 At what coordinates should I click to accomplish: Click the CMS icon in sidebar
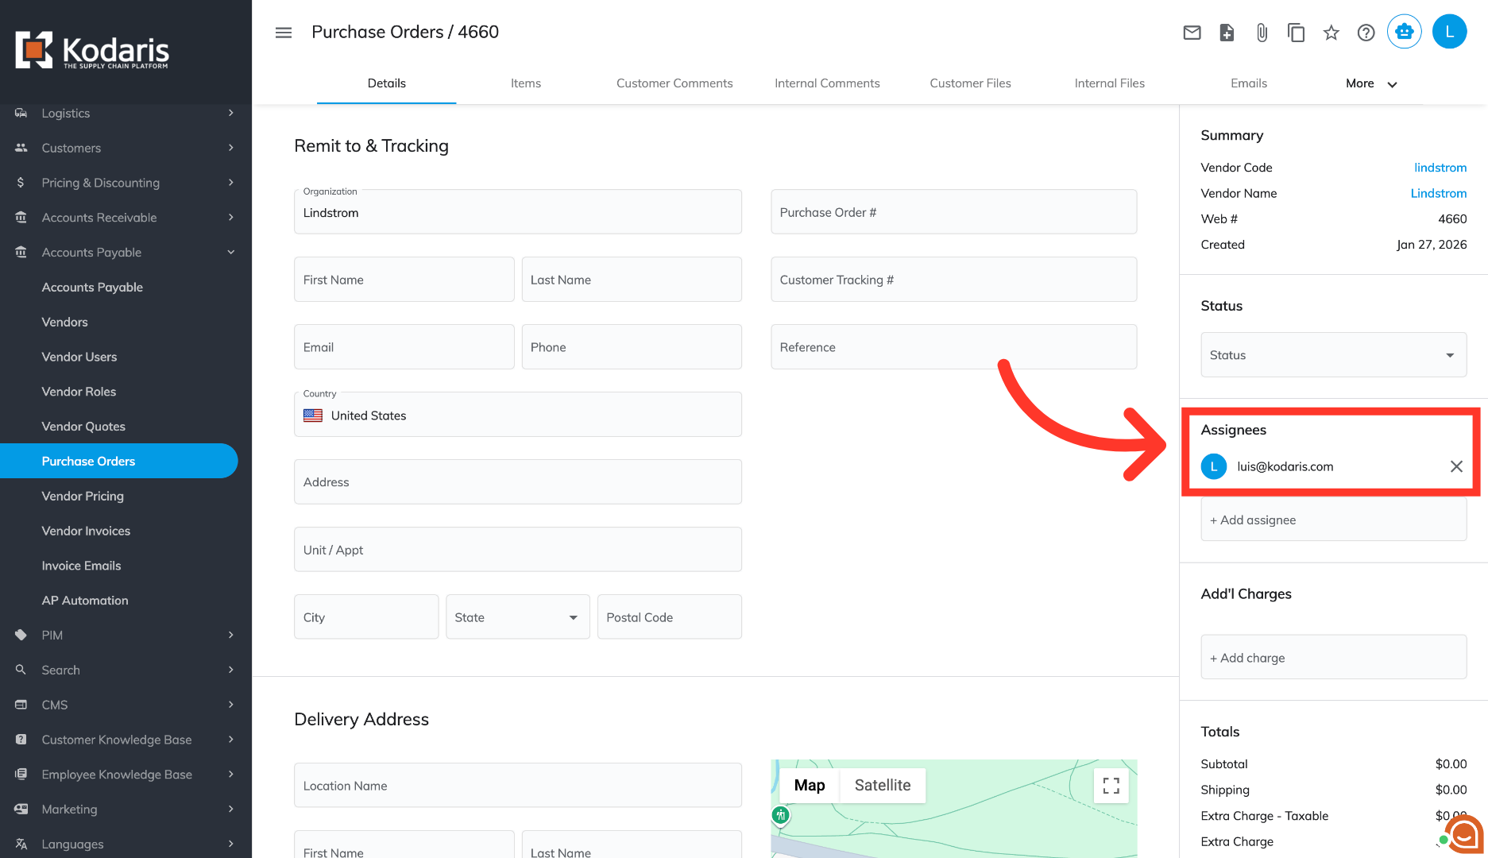(21, 705)
